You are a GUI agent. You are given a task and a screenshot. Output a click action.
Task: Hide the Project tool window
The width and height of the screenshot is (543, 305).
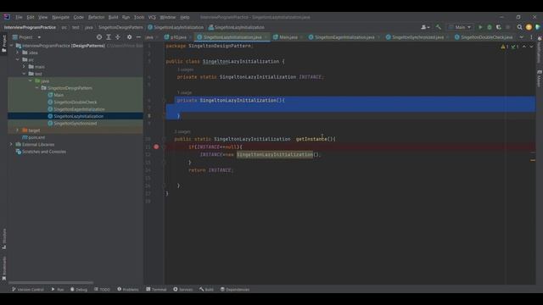point(138,37)
